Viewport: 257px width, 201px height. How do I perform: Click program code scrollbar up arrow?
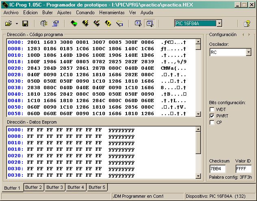click(x=198, y=42)
